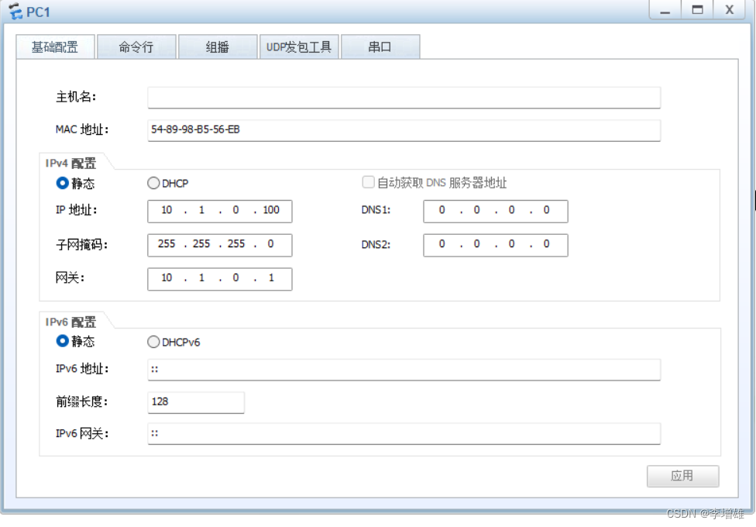This screenshot has width=756, height=527.
Task: Click the 前缀长度 field showing 128
Action: click(196, 402)
